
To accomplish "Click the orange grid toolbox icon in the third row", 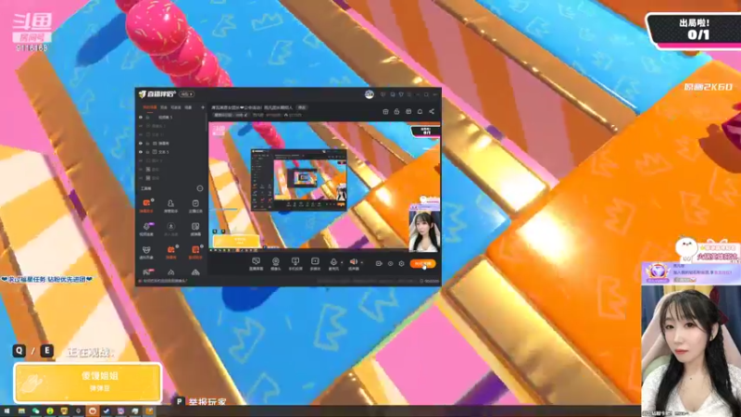I will pyautogui.click(x=195, y=249).
